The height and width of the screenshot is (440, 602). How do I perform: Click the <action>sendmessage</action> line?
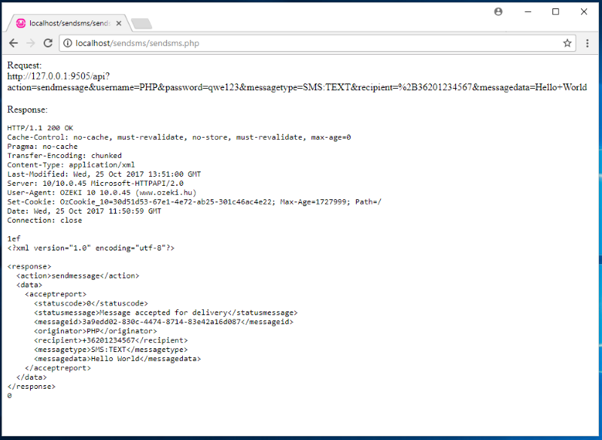click(x=78, y=275)
